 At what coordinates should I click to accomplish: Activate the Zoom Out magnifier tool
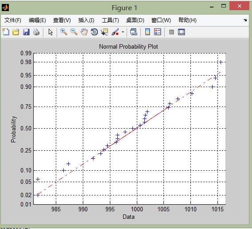click(74, 32)
